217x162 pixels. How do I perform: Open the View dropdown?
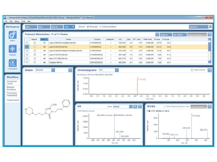69,27
